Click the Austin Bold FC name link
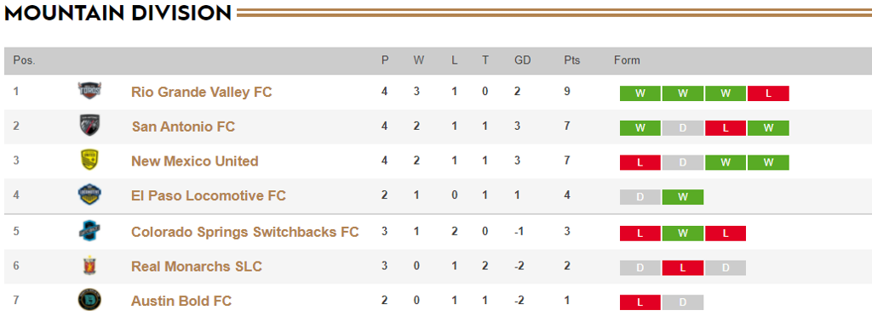This screenshot has width=872, height=321. [181, 301]
